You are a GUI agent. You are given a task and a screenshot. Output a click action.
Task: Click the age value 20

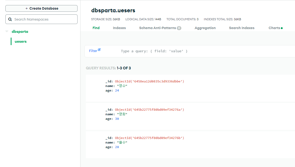(x=117, y=147)
